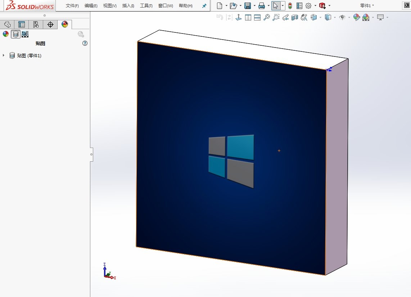Expand the Display Style dropdown arrow
This screenshot has height=297, width=411.
pos(335,18)
